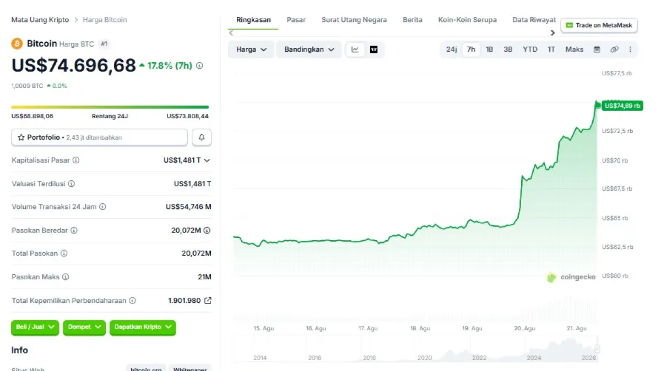Image resolution: width=661 pixels, height=371 pixels.
Task: Open the calendar date range icon
Action: tap(597, 49)
